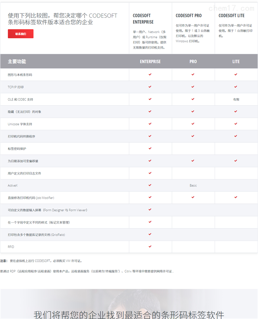Click the CODESOFT PRO title at top
This screenshot has width=258, height=319.
tap(189, 16)
